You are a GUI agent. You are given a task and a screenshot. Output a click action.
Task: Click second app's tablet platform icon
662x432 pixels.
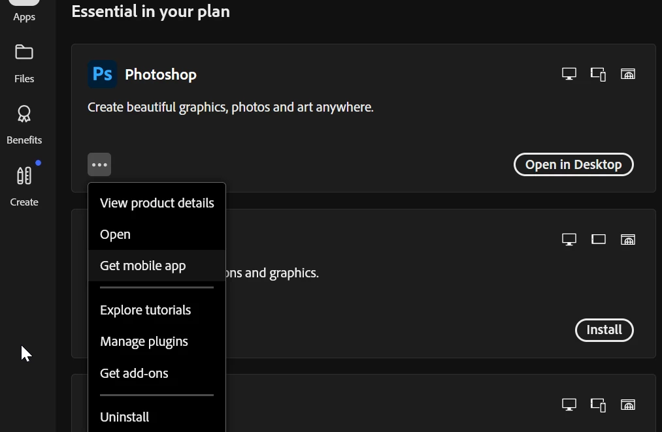click(x=598, y=239)
